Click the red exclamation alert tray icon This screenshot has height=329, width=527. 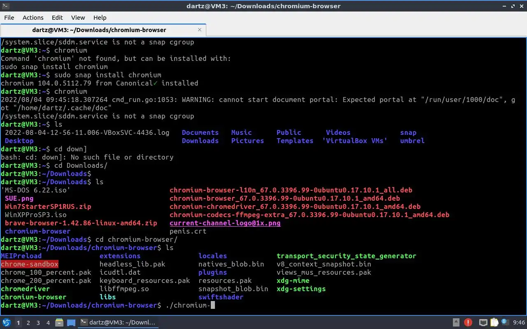pos(468,322)
